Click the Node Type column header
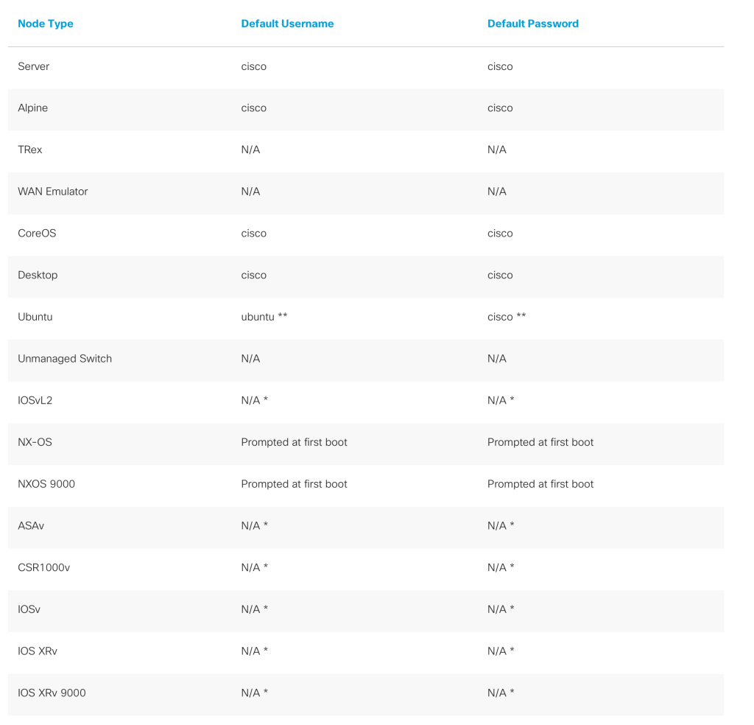Image resolution: width=754 pixels, height=725 pixels. pyautogui.click(x=46, y=24)
